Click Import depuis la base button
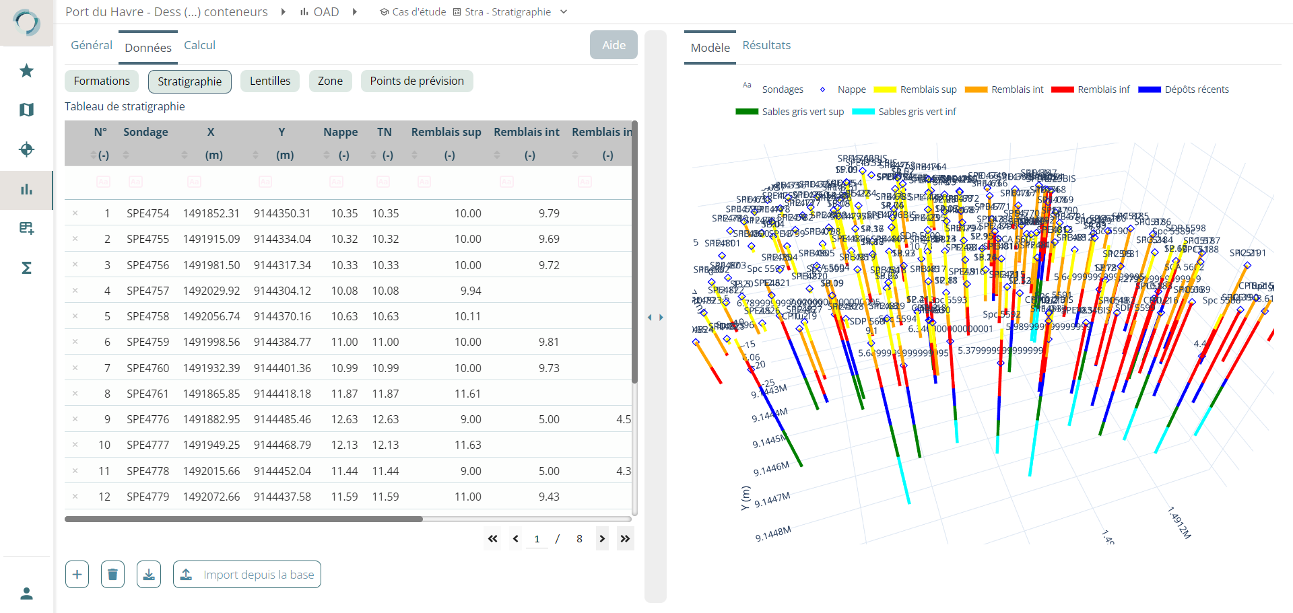The width and height of the screenshot is (1293, 613). 247,575
